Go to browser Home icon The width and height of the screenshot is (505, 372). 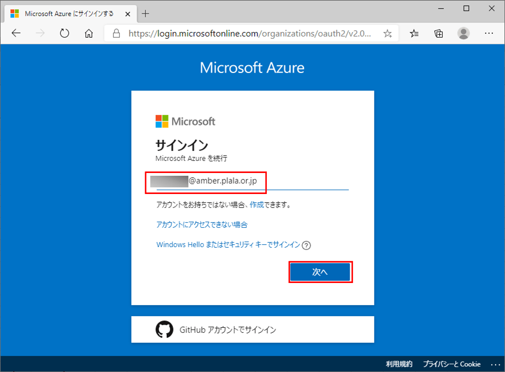[x=88, y=33]
